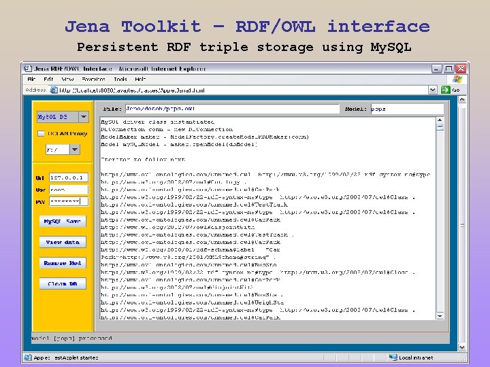Open the address bar history dropdown
490x367 pixels.
(433, 90)
